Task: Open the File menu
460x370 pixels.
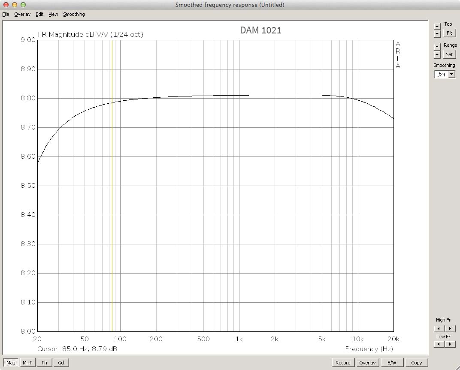Action: 6,14
